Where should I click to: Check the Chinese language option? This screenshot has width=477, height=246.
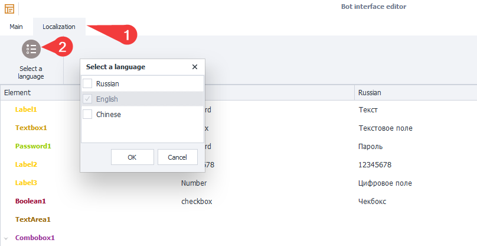click(87, 115)
